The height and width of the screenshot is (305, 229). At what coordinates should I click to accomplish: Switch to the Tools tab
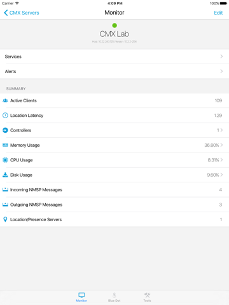pyautogui.click(x=147, y=297)
